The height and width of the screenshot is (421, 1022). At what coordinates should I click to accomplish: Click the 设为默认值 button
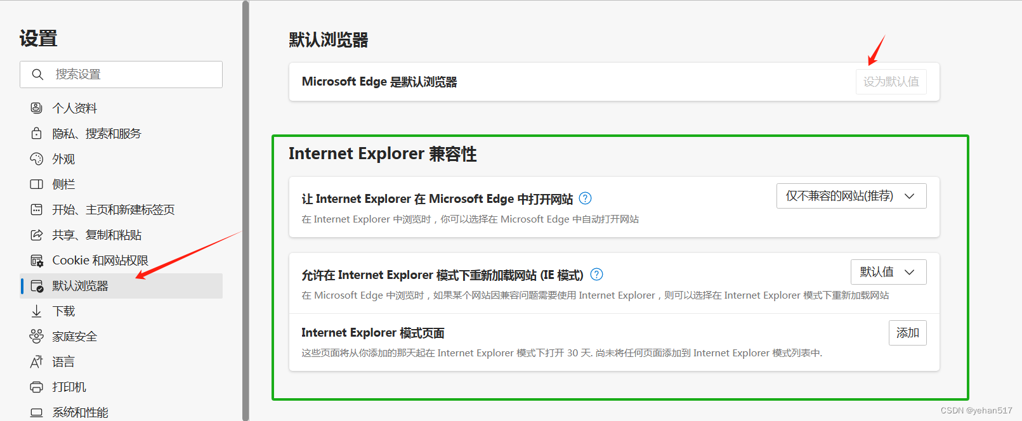tap(891, 82)
